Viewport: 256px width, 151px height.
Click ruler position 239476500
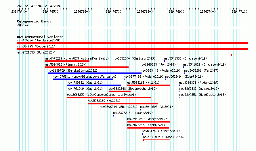pos(50,12)
